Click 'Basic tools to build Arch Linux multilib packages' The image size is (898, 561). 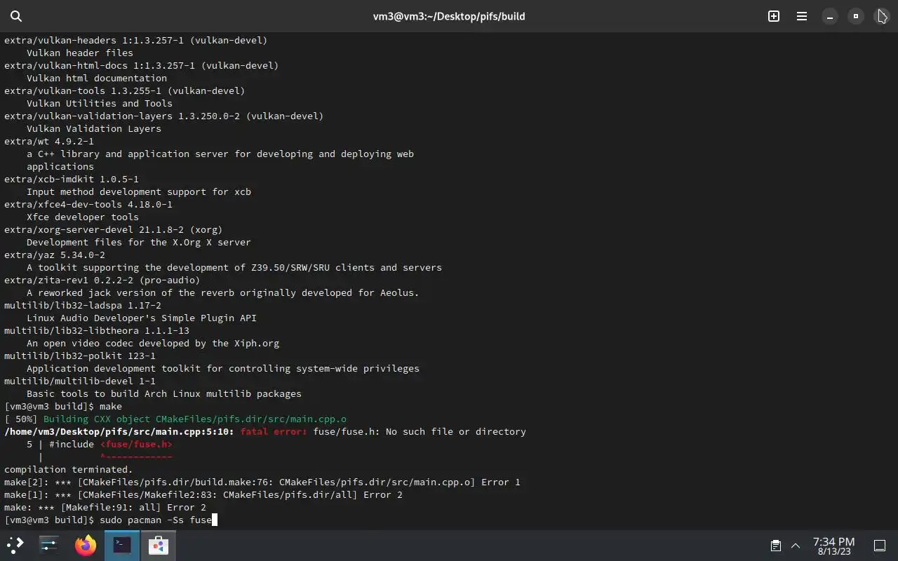point(164,393)
